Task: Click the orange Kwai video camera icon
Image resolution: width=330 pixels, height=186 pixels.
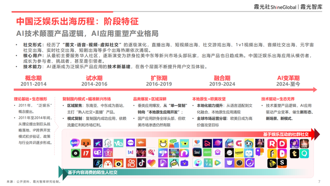Action: point(131,163)
